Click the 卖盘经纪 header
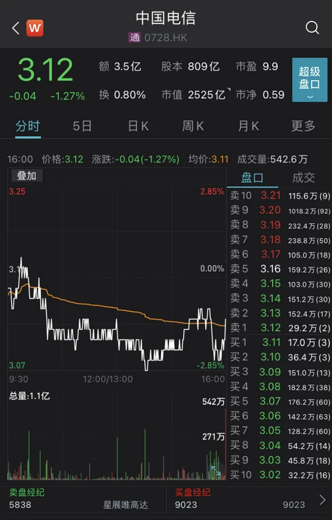Viewport: 332px width, 520px height. [27, 492]
